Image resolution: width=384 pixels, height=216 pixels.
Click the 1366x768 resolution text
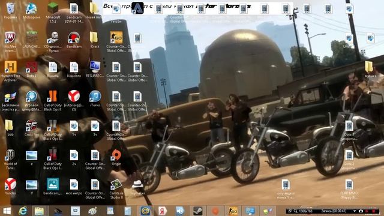point(305,211)
